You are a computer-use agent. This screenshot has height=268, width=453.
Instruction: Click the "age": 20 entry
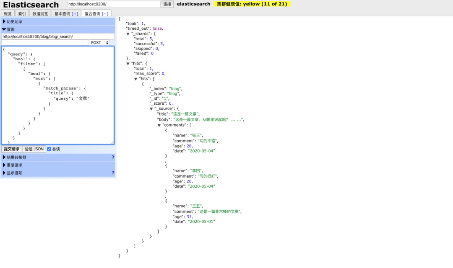[x=182, y=181]
